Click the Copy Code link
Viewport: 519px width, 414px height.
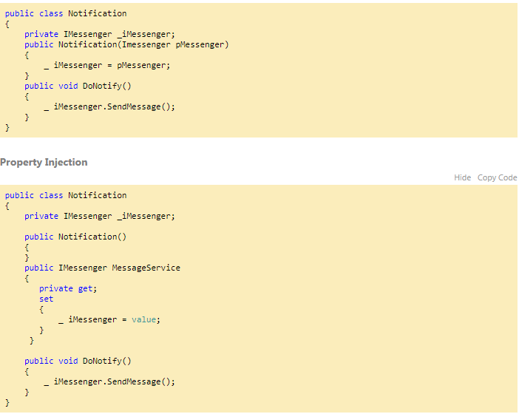coord(497,177)
